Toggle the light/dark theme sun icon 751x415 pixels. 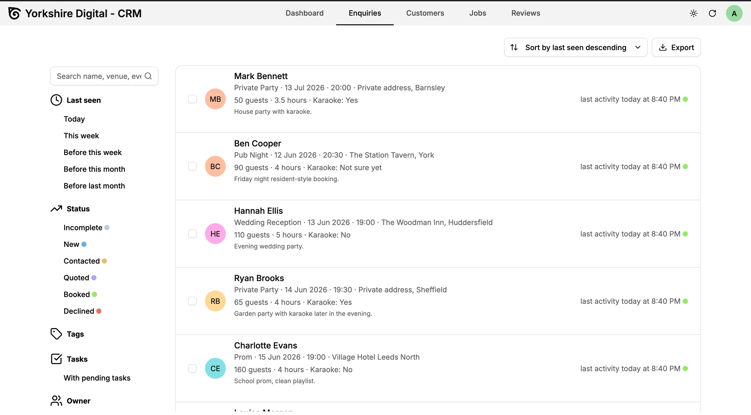[694, 13]
